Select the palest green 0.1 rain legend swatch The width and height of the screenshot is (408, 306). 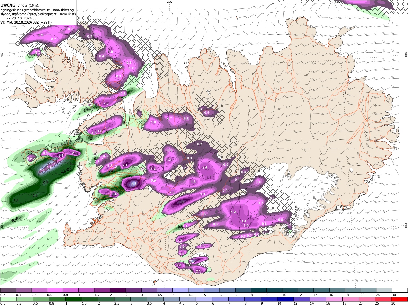8,299
